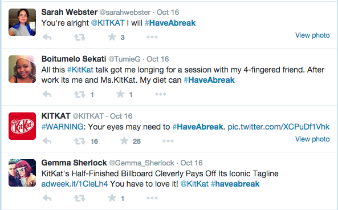Retweet Gemma Sherlock's billboard tweet
The width and height of the screenshot is (338, 210).
(x=80, y=198)
